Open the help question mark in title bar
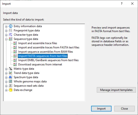Viewport: 138px width, 115px height. 122,4
